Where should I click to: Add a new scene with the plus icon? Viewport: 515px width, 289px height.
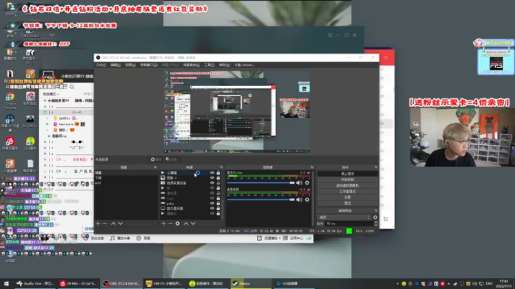[x=98, y=223]
